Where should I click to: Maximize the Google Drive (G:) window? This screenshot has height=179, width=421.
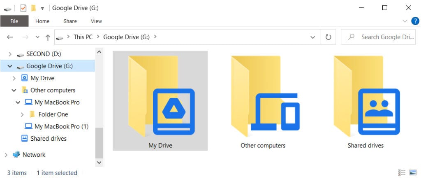pyautogui.click(x=385, y=8)
